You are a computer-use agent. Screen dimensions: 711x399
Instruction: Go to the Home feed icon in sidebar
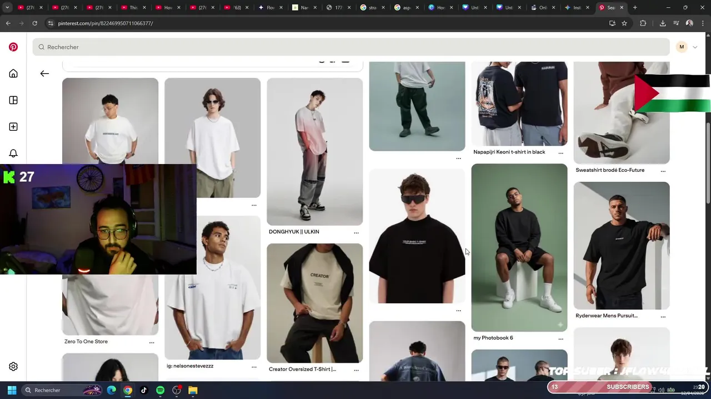[13, 74]
